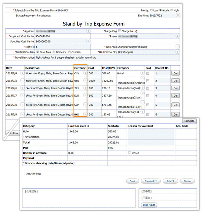
Task: Open date picker for 2015/7/4 row
Action: point(22,73)
